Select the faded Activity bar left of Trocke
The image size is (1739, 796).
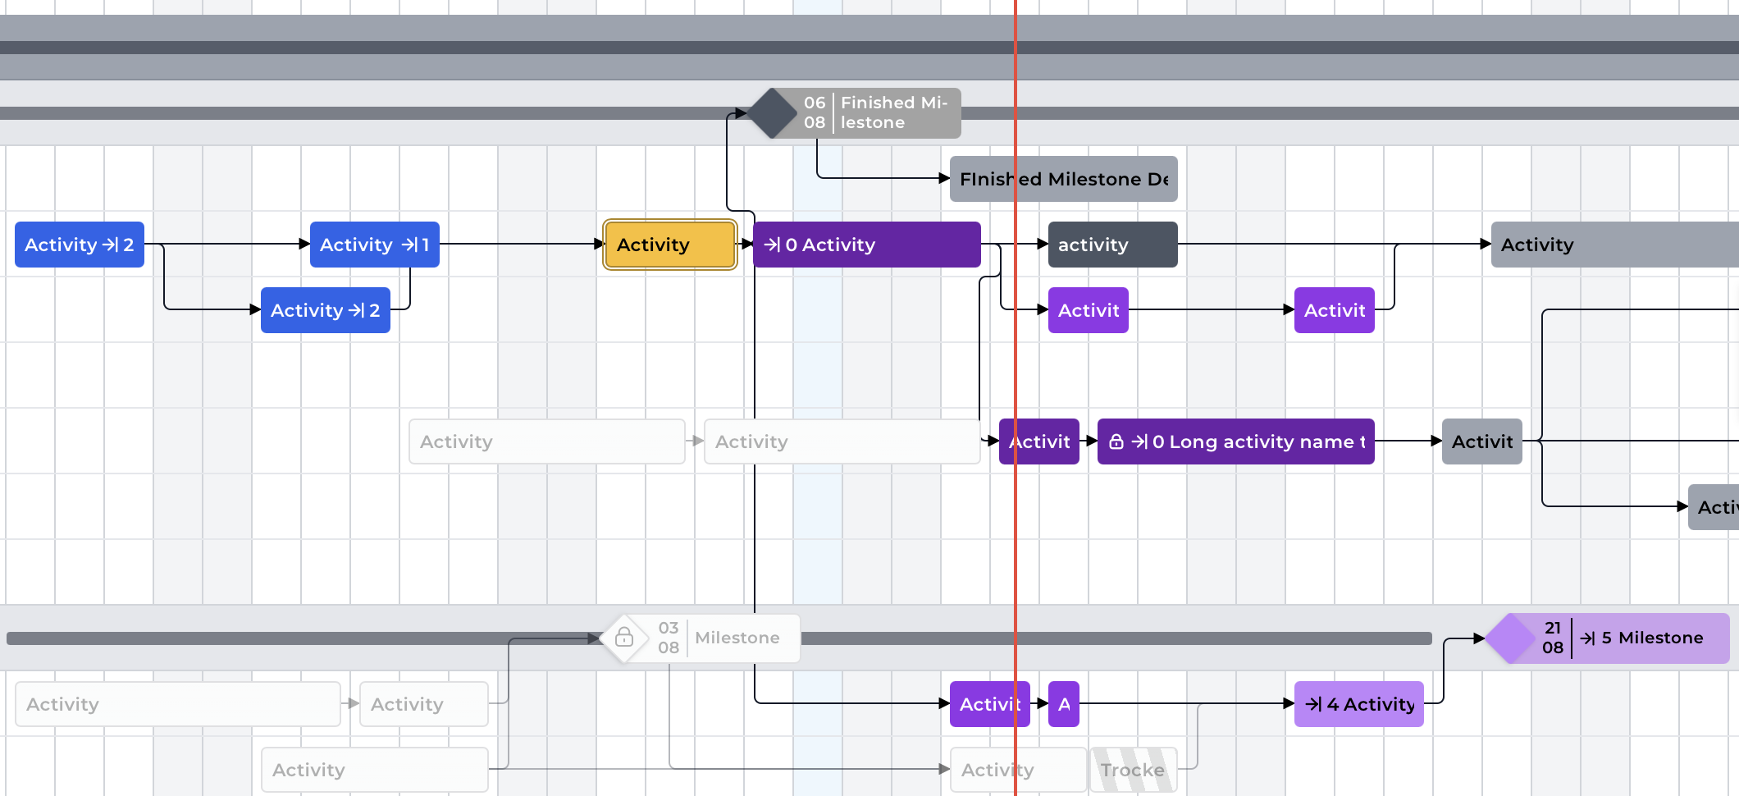[x=1018, y=770]
